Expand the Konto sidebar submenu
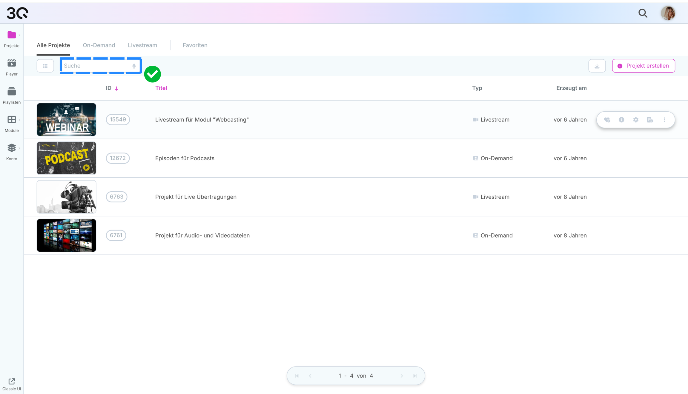The height and width of the screenshot is (394, 688). coord(19,148)
